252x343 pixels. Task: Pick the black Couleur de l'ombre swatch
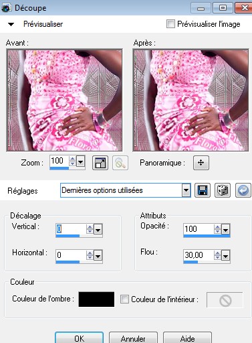[x=96, y=299]
